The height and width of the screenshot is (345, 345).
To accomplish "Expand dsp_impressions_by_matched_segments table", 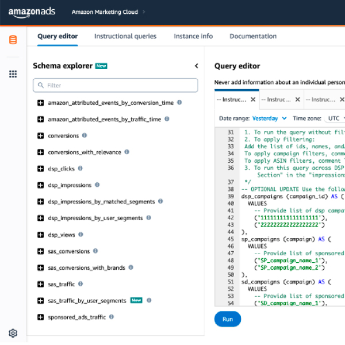I will click(40, 202).
